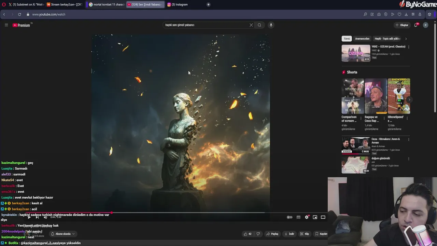Open the Ceza Hitmakers video thumbnail
Image resolution: width=437 pixels, height=246 pixels.
(356, 146)
